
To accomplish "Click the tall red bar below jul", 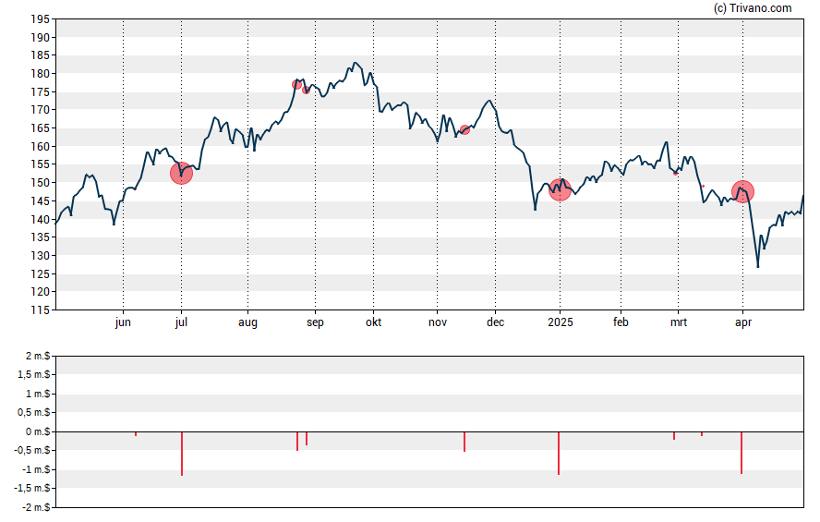I will point(182,454).
